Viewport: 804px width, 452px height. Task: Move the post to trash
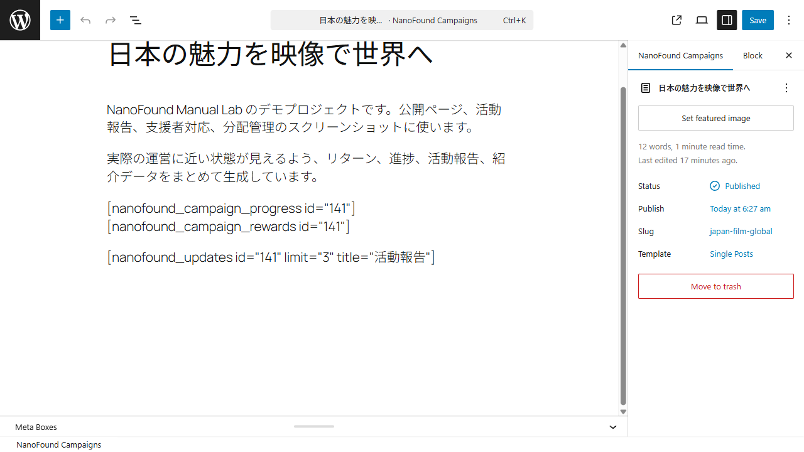[x=716, y=286]
